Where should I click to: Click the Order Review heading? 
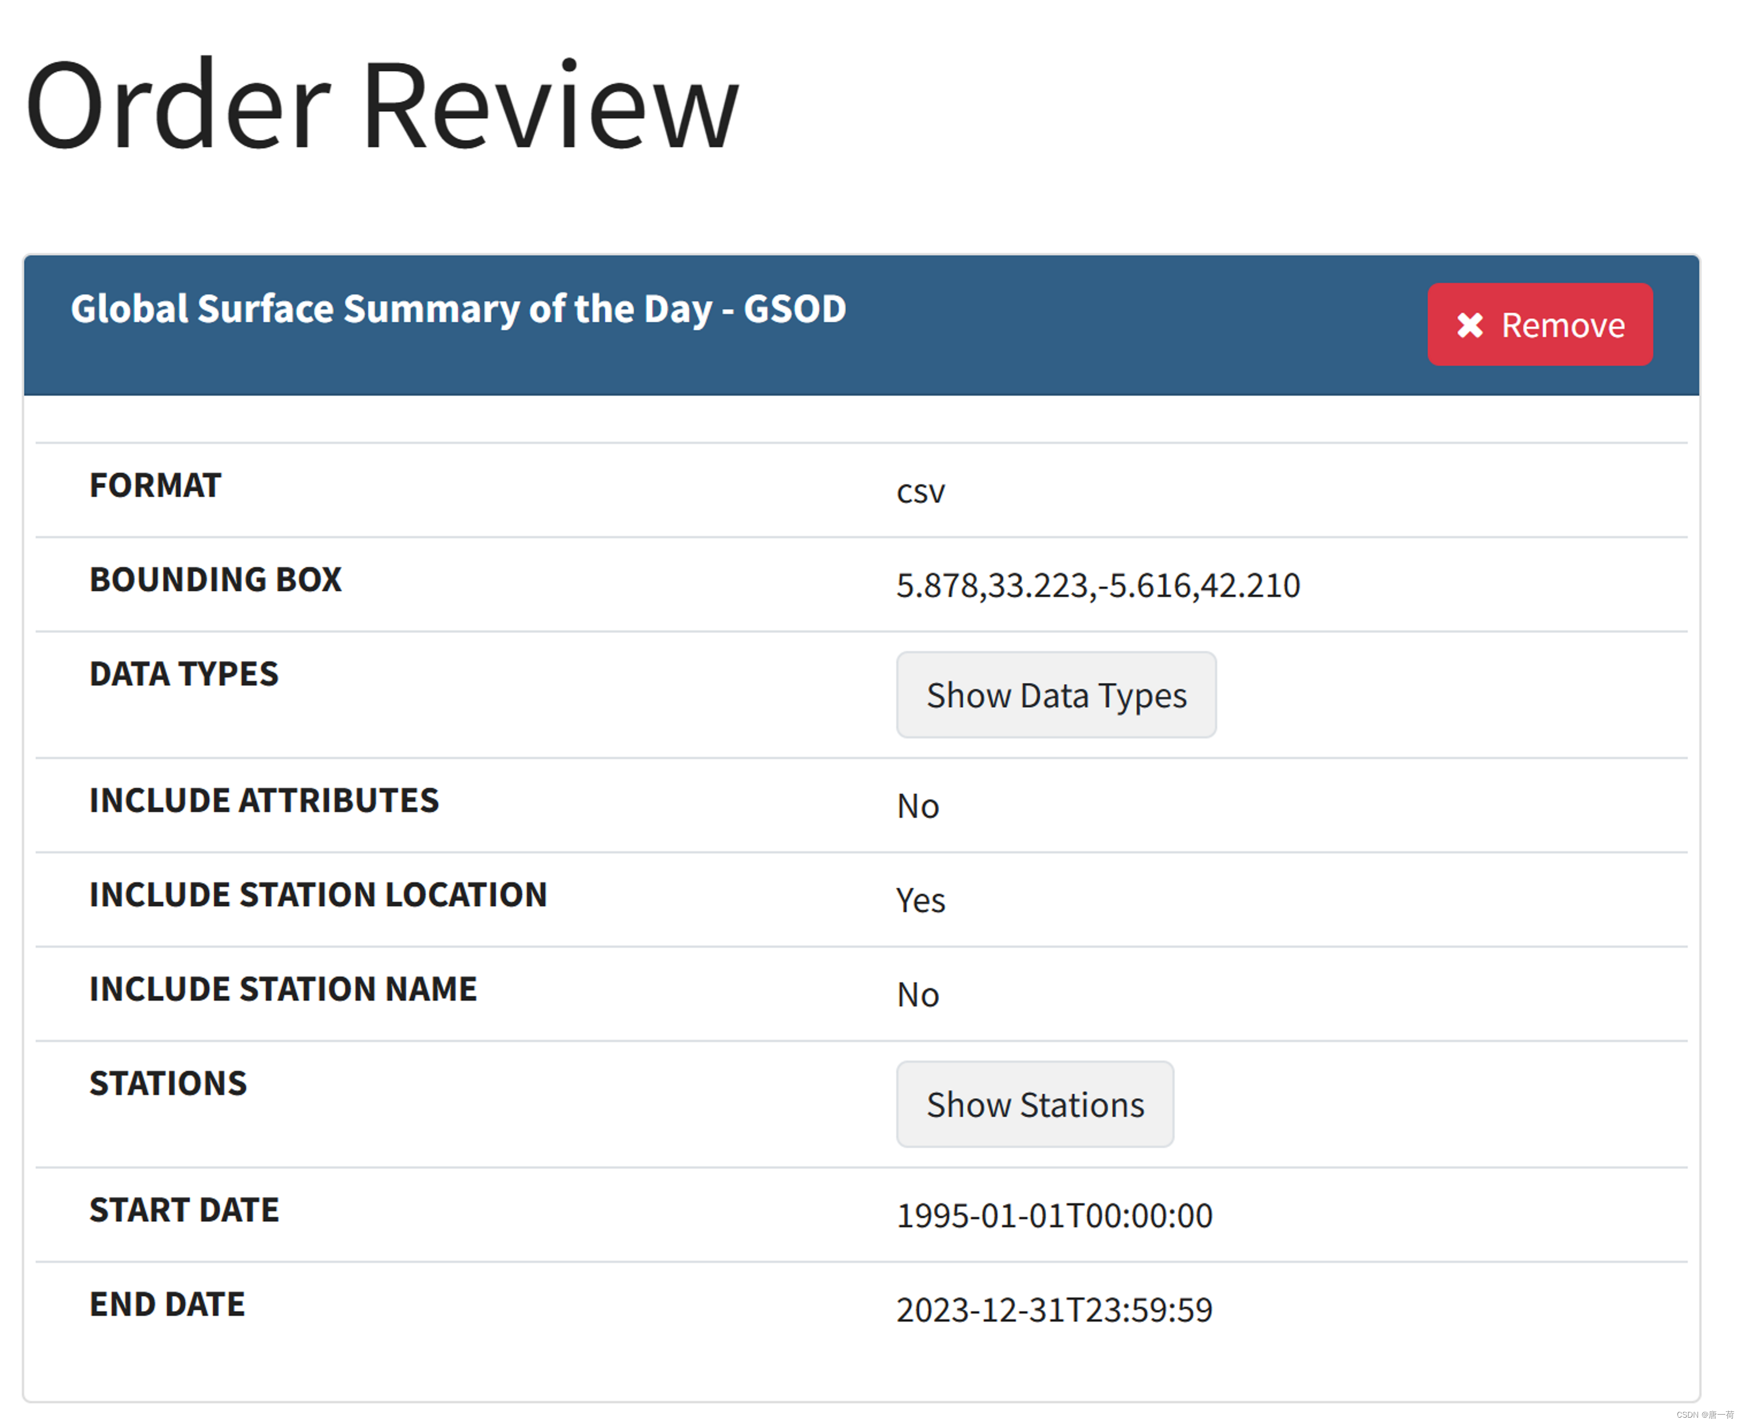tap(382, 106)
